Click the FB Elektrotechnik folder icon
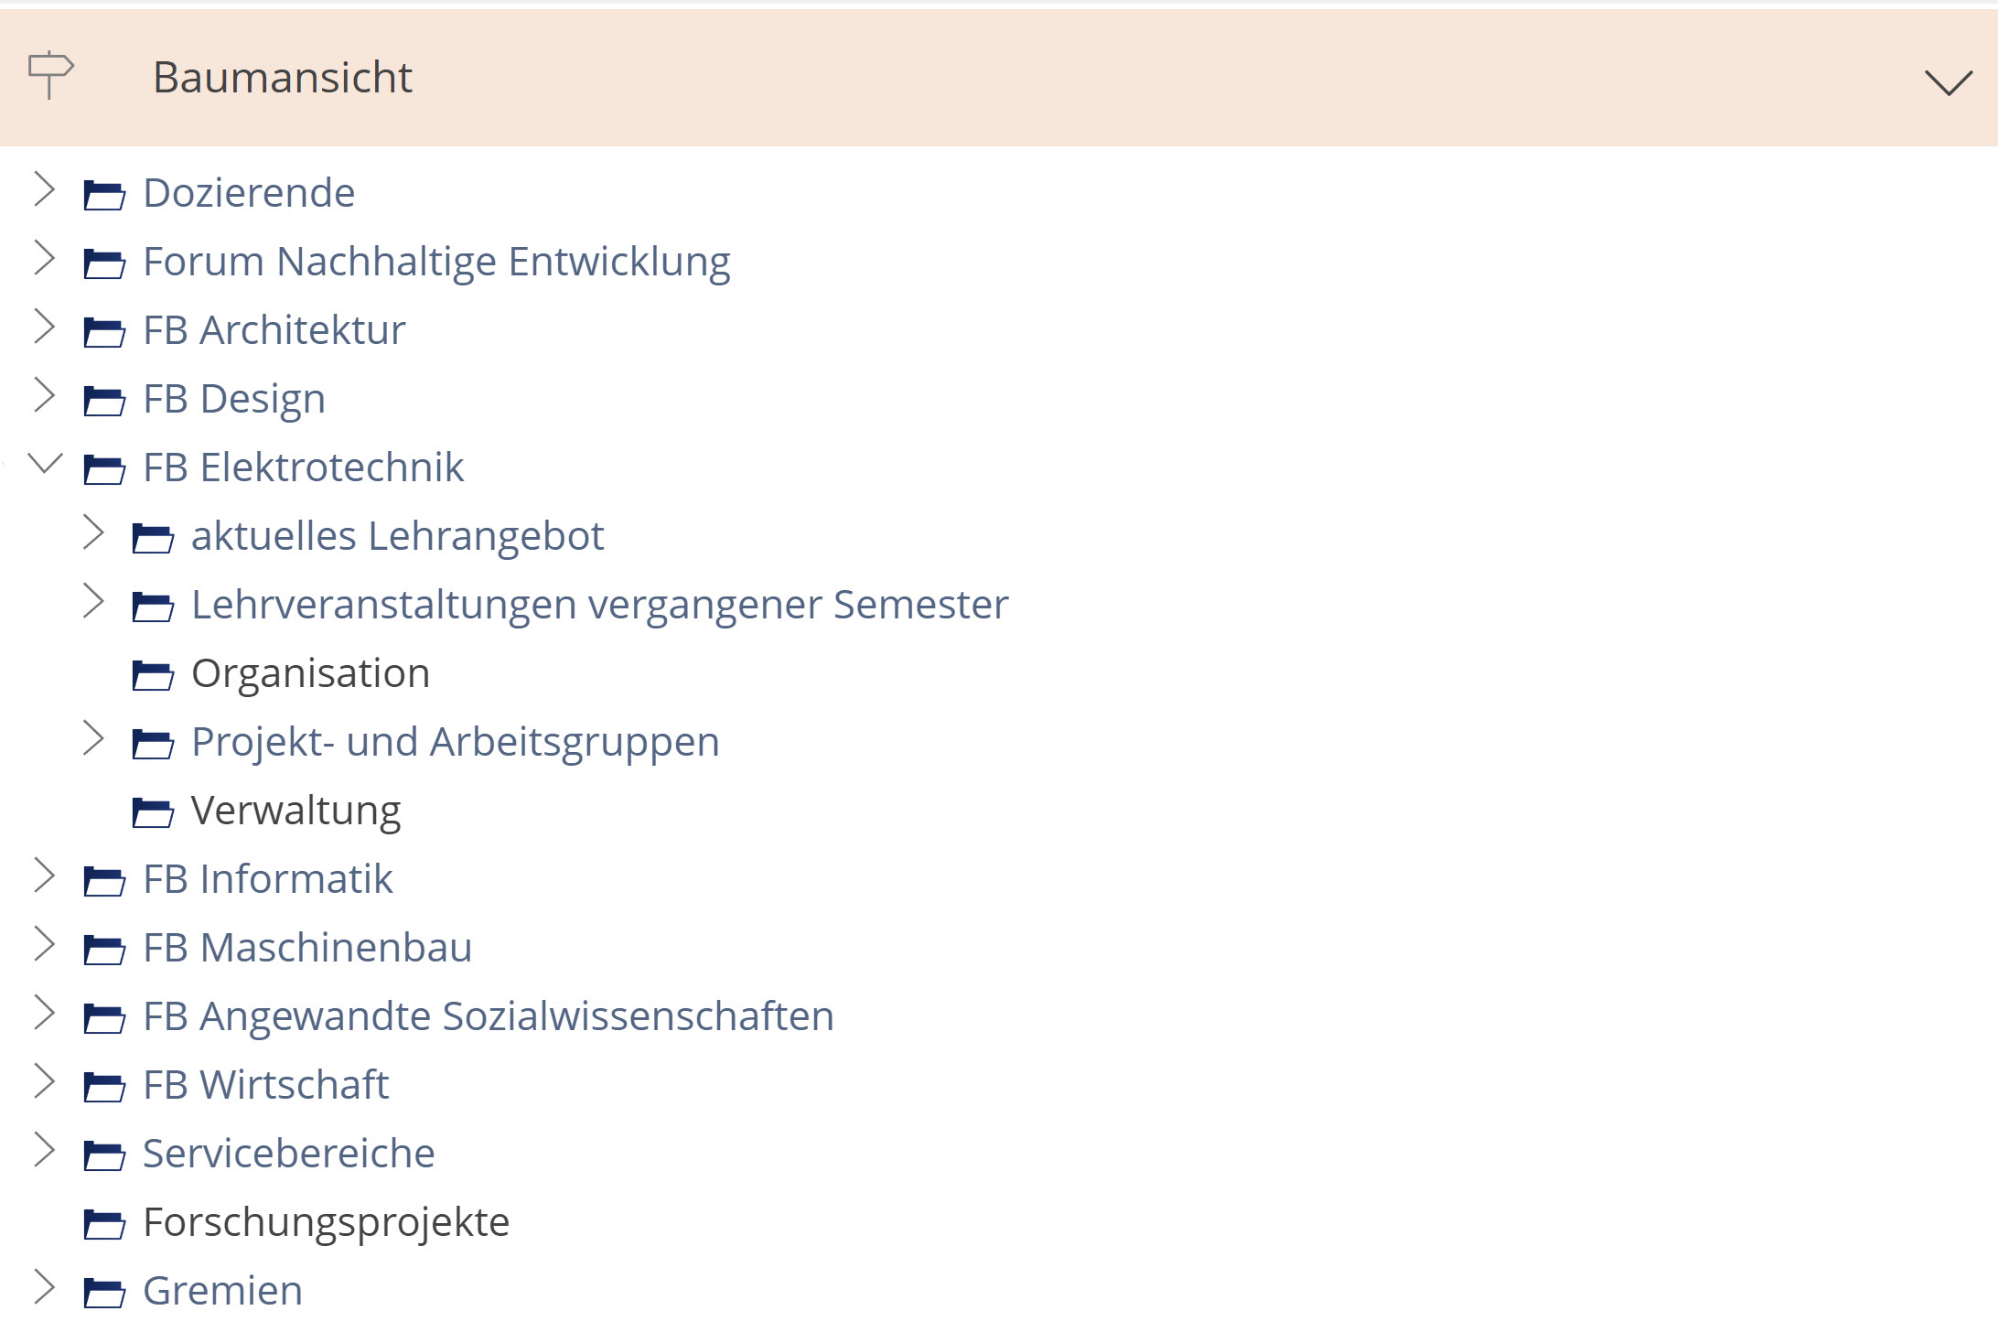The image size is (1998, 1332). pos(104,467)
